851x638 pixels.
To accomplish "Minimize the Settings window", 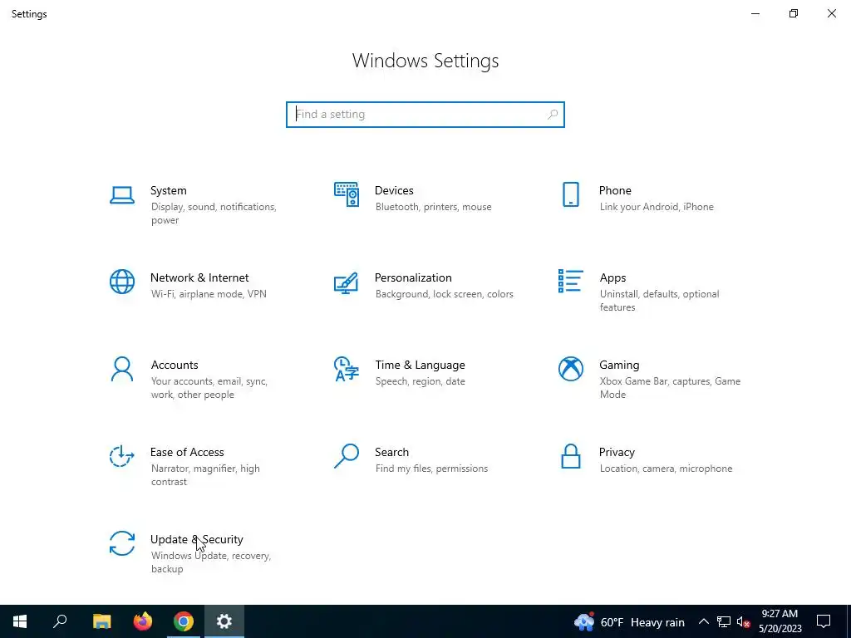I will click(755, 13).
